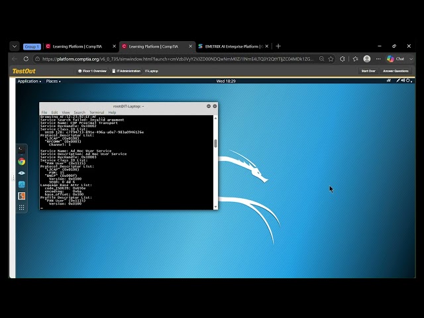Expand the chevron beside Chat
The image size is (424, 318).
411,59
